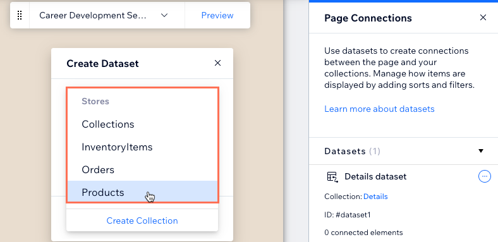Select InventoryItems from the list

click(142, 147)
